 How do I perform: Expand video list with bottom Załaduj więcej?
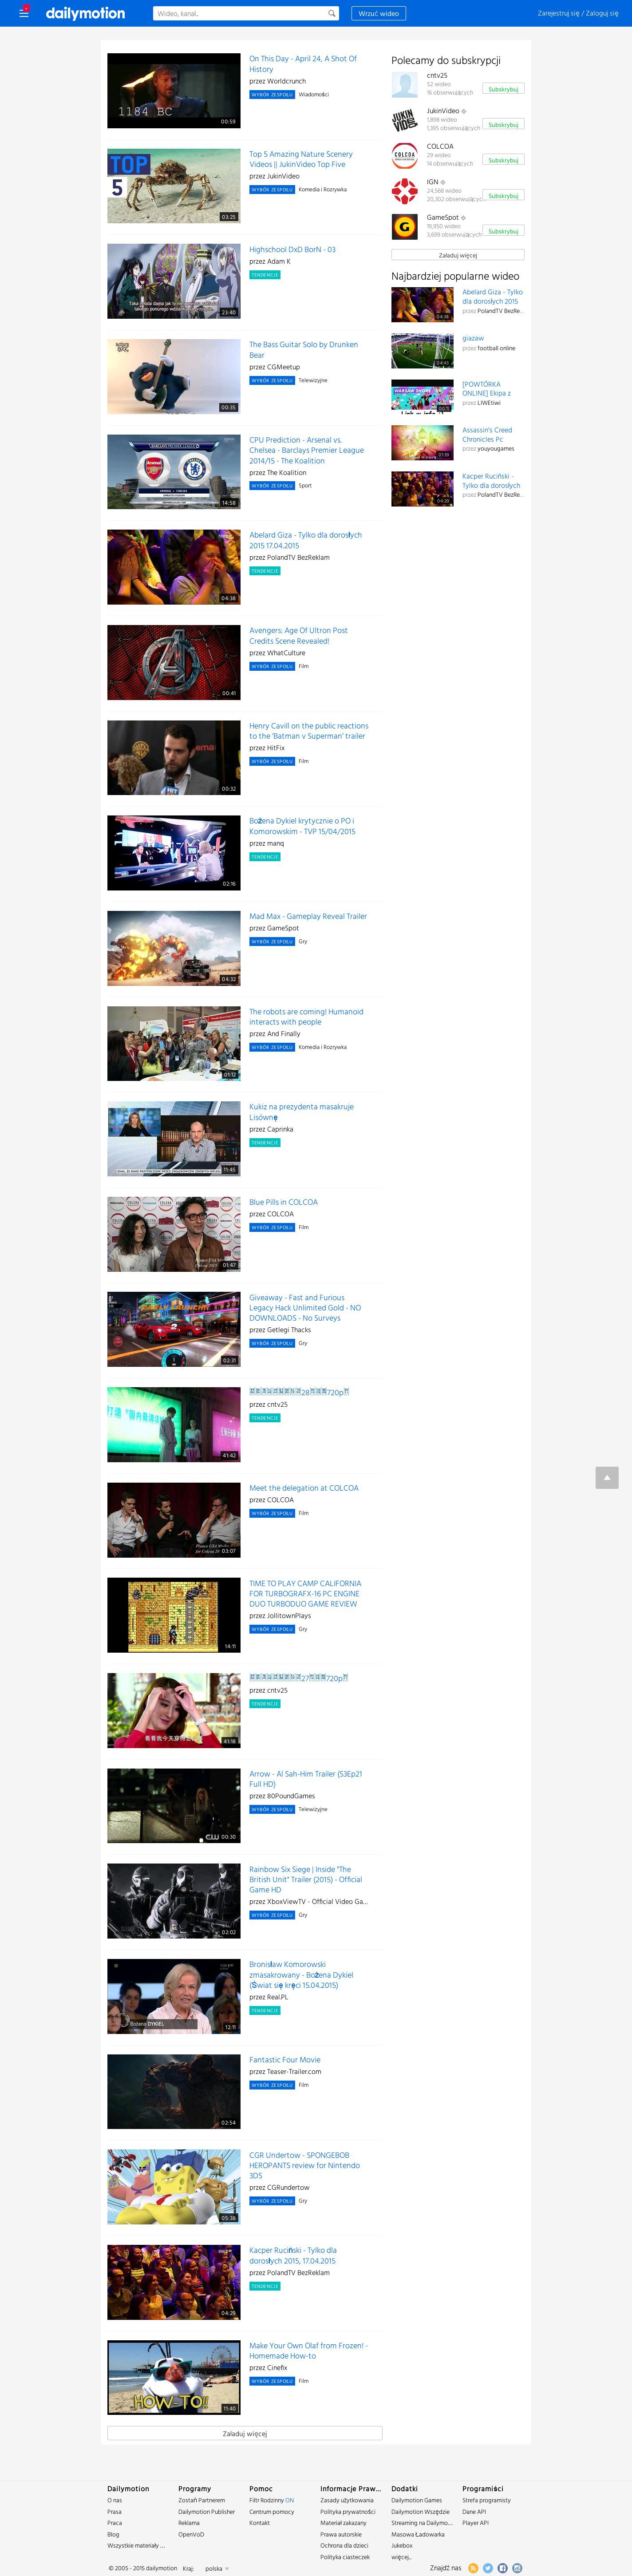point(244,2433)
